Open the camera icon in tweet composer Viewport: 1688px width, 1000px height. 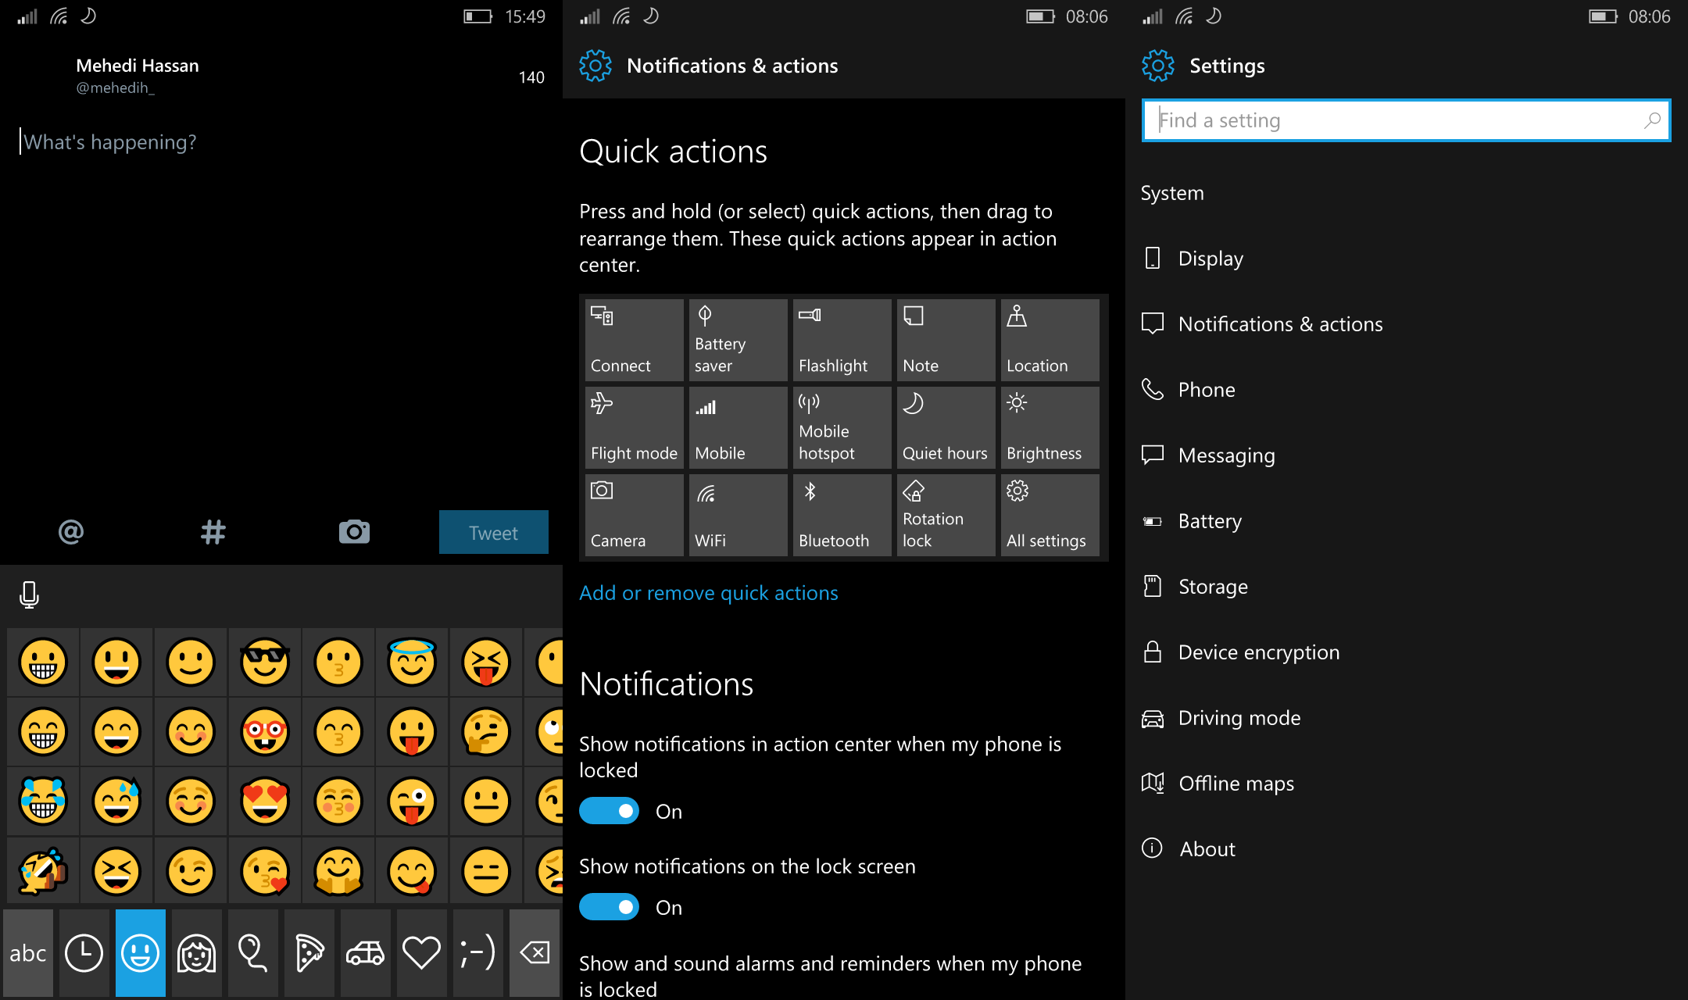[x=354, y=532]
